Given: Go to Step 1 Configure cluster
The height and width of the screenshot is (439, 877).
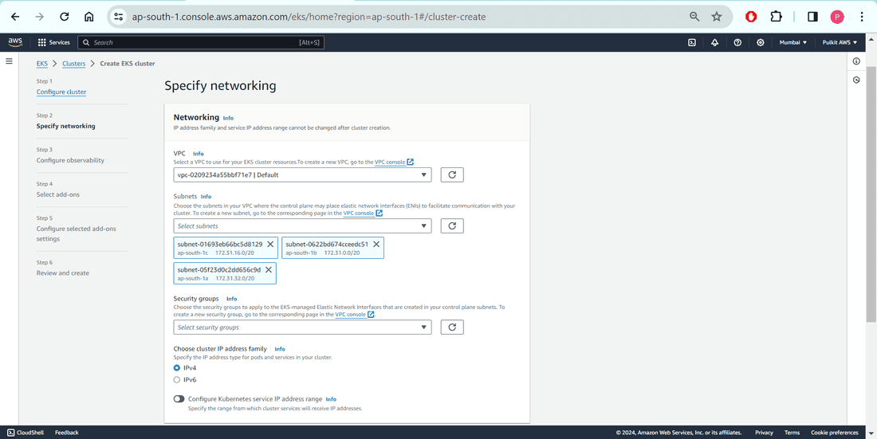Looking at the screenshot, I should [61, 92].
